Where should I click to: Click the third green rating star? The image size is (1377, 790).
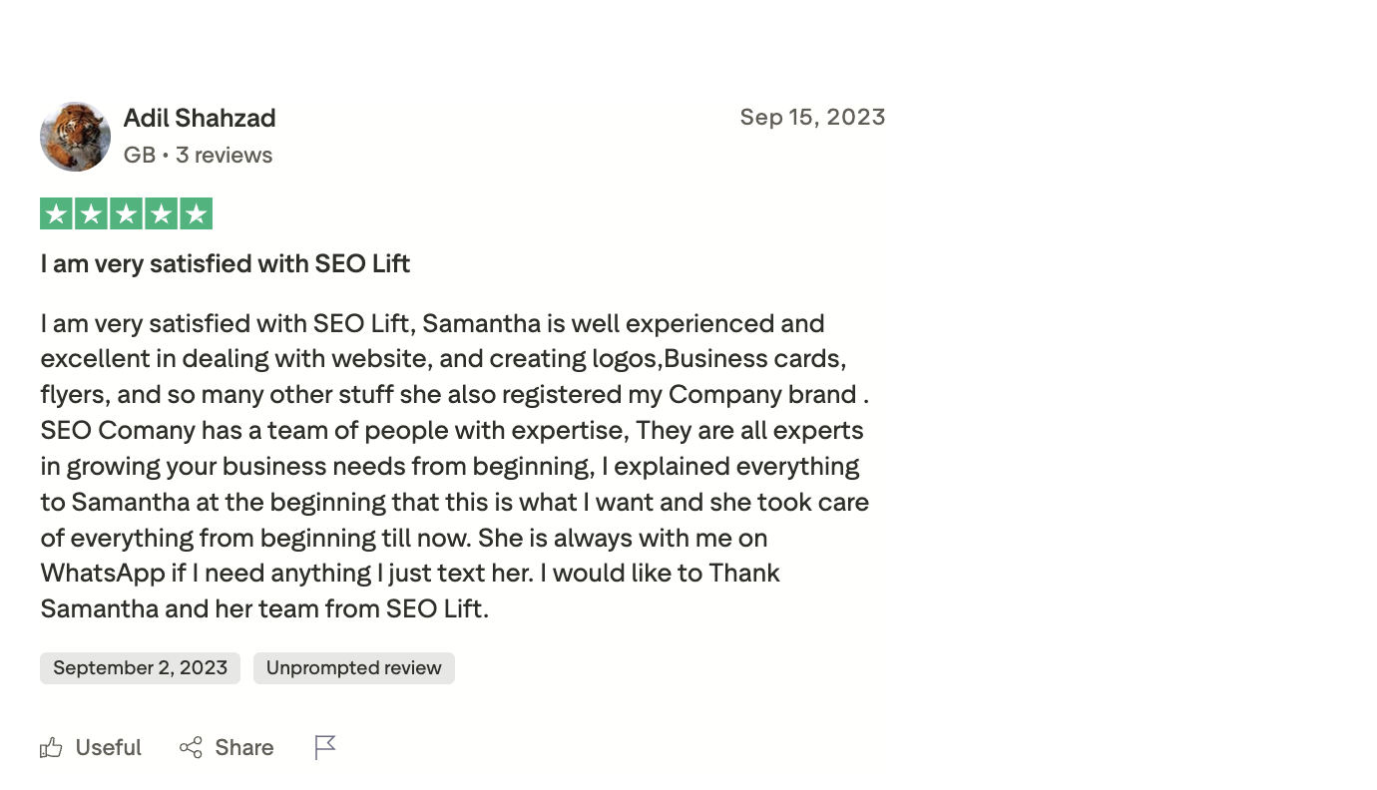click(x=126, y=213)
